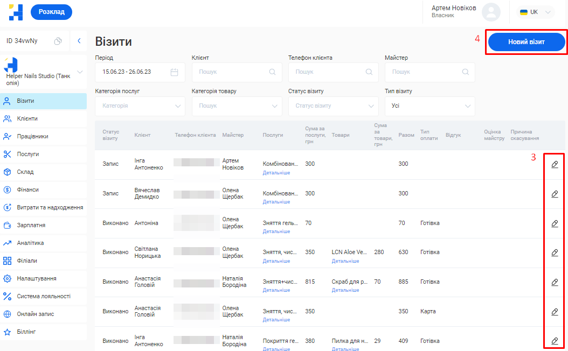The width and height of the screenshot is (568, 351).
Task: Collapse the sidebar with the left chevron
Action: tap(79, 41)
